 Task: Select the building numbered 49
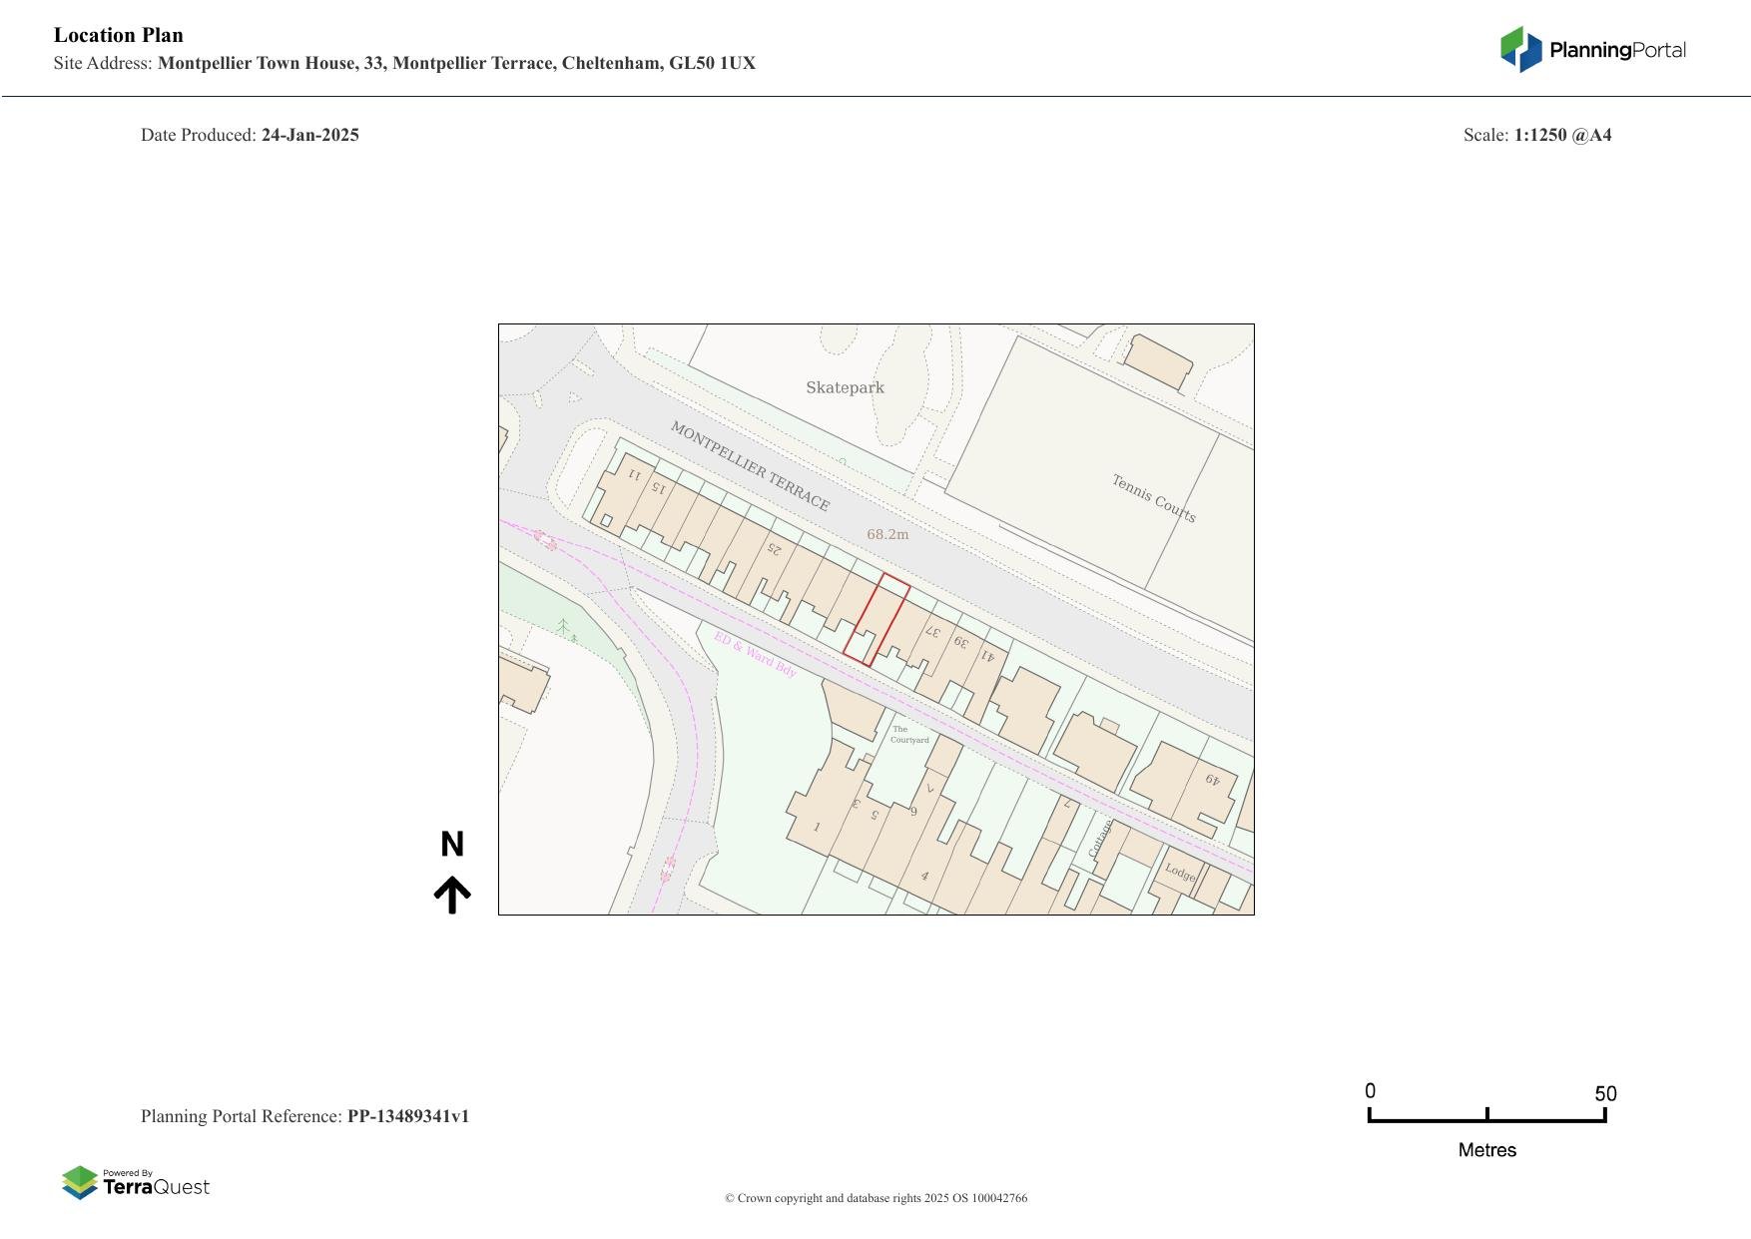1211,780
